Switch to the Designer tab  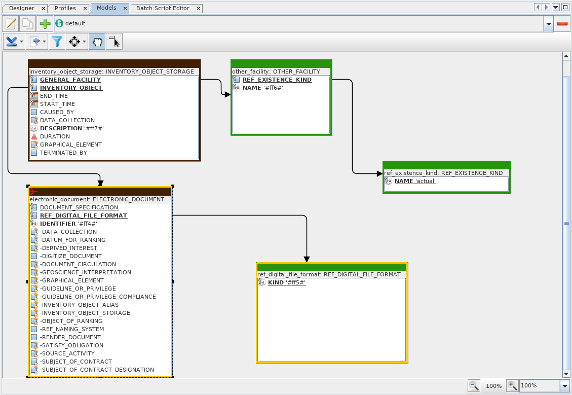[21, 8]
